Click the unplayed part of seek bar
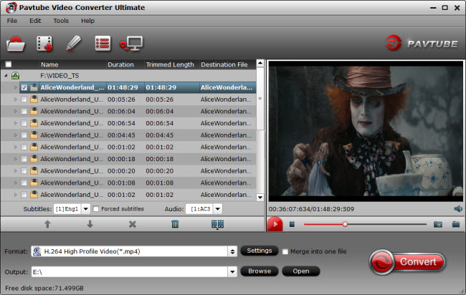The width and height of the screenshot is (466, 295). click(x=387, y=224)
